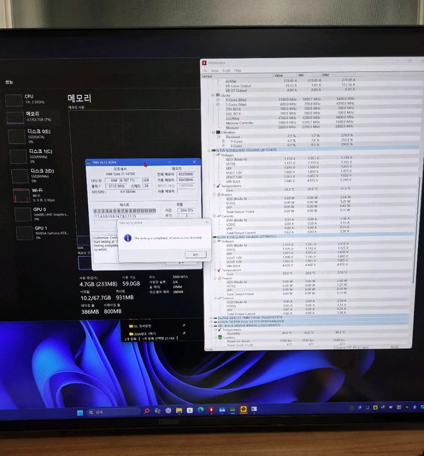Open the TM5 green chip taskbar icon
The image size is (424, 456).
(x=232, y=410)
